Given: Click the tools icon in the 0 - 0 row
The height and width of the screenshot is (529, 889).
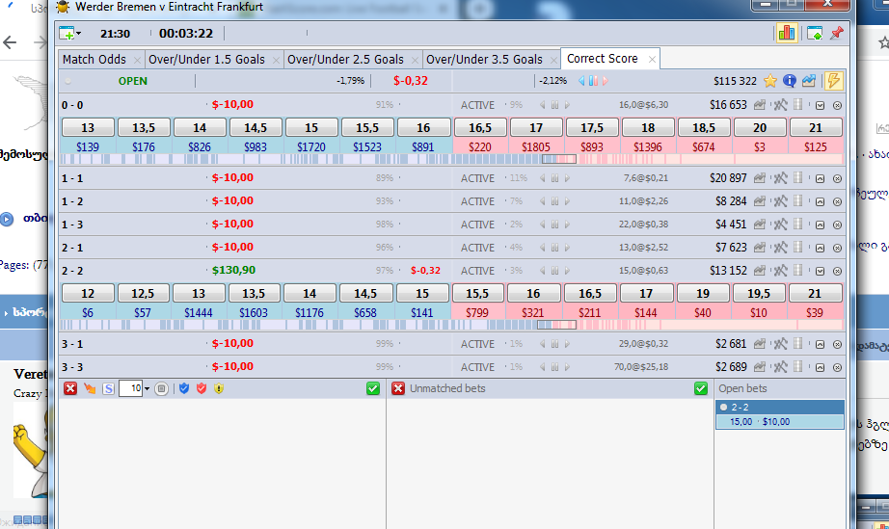Looking at the screenshot, I should pyautogui.click(x=780, y=105).
